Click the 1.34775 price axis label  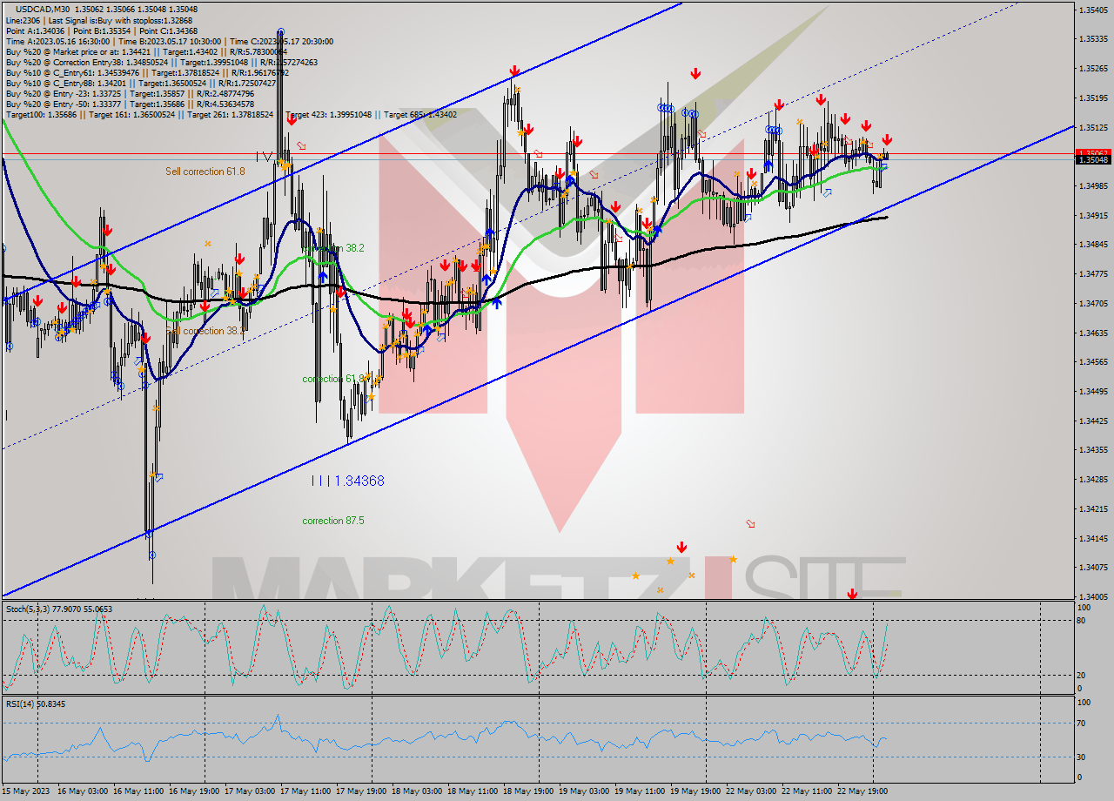(x=1093, y=274)
